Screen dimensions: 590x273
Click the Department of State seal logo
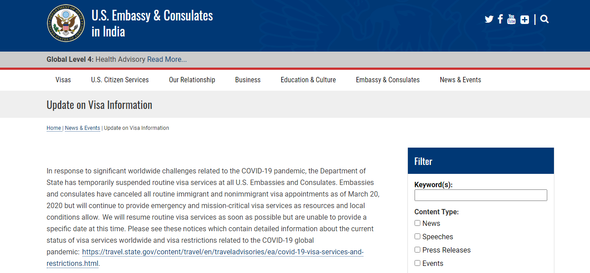(66, 23)
